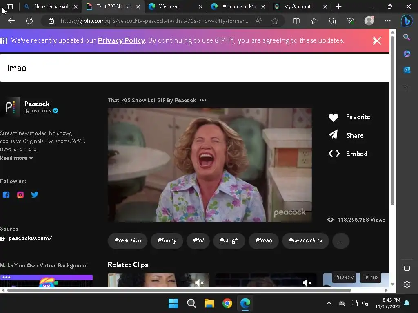
Task: Click the Terms footer link
Action: 370,277
